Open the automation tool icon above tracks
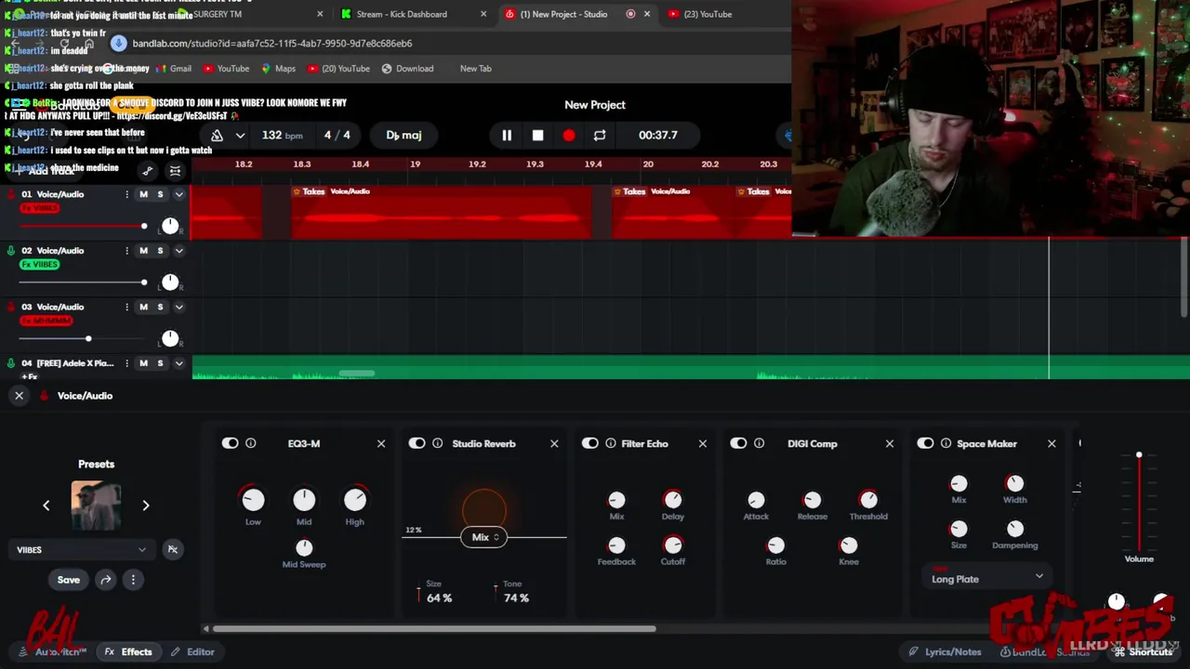Viewport: 1190px width, 669px height. coord(147,171)
